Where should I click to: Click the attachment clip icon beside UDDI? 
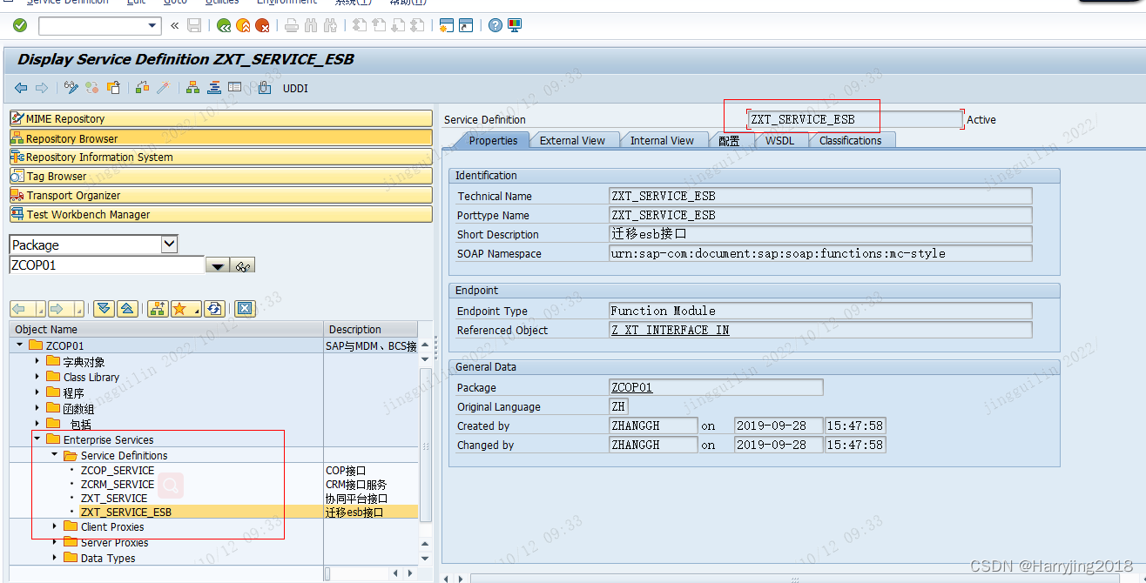tap(265, 88)
